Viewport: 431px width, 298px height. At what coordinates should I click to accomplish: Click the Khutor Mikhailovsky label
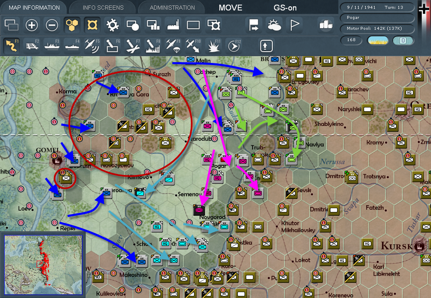click(298, 227)
